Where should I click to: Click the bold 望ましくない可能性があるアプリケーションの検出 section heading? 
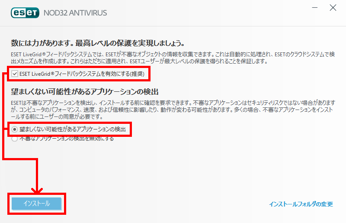click(85, 91)
